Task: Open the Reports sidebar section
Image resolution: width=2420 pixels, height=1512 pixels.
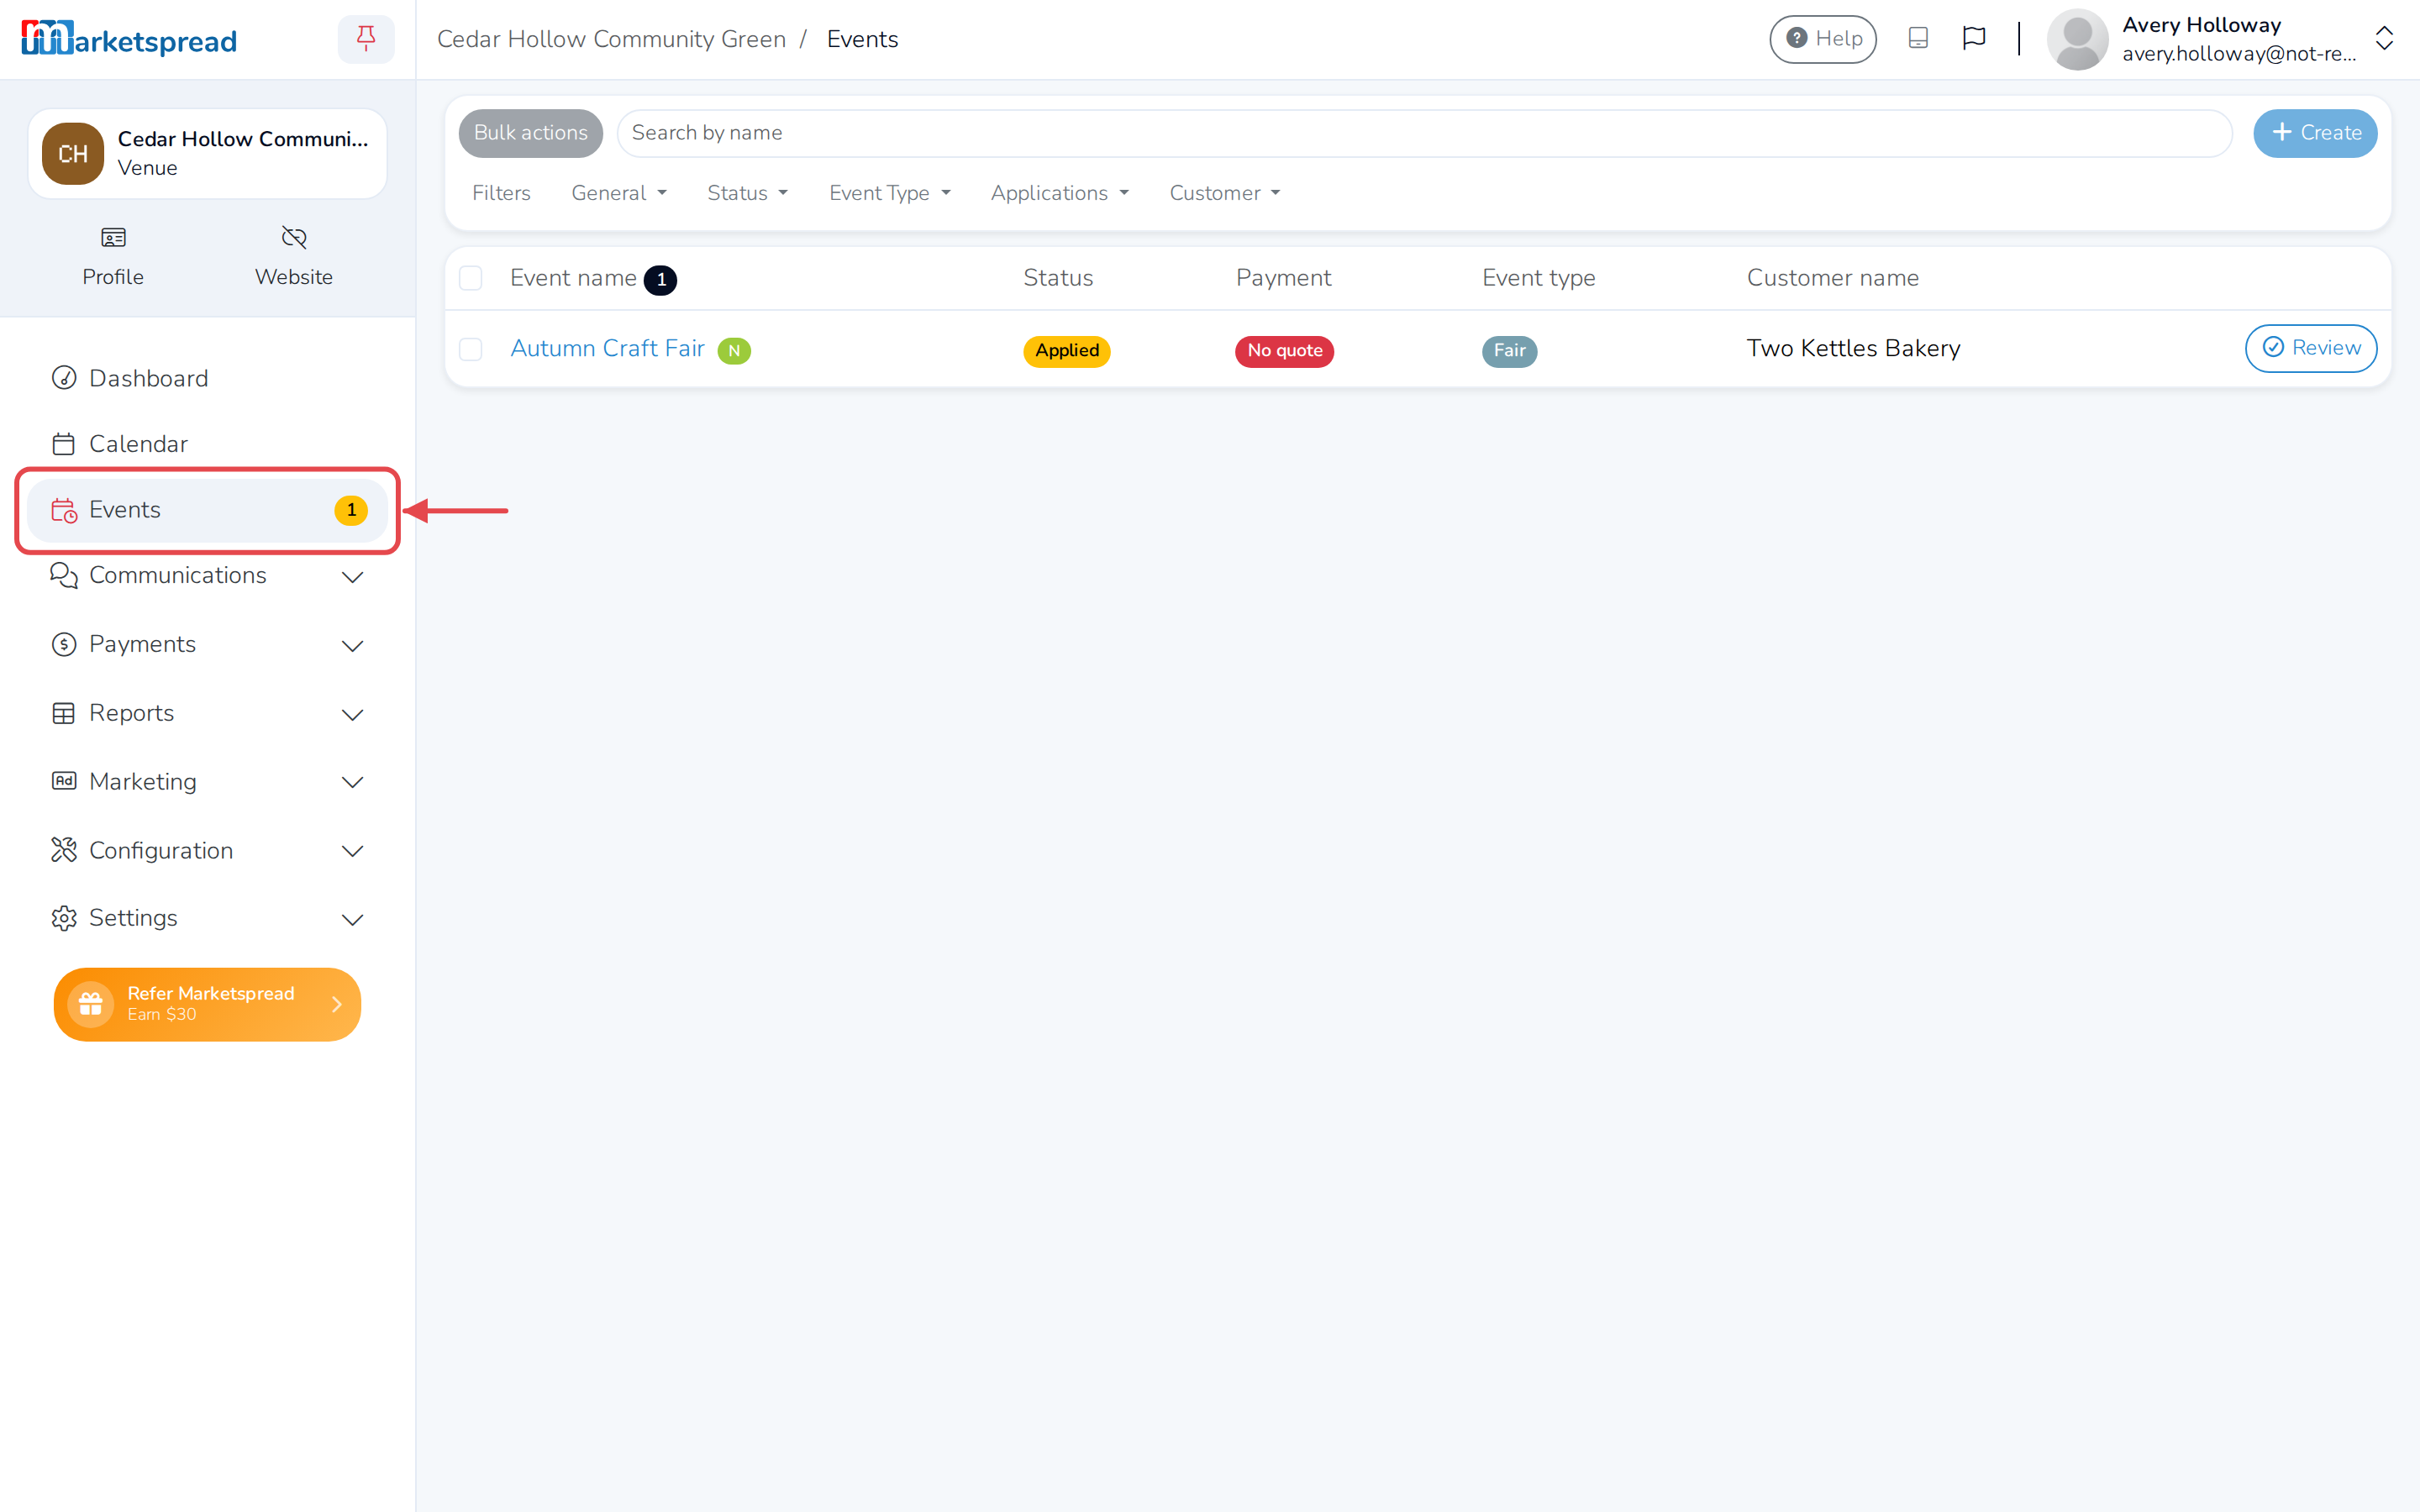Action: pyautogui.click(x=207, y=713)
